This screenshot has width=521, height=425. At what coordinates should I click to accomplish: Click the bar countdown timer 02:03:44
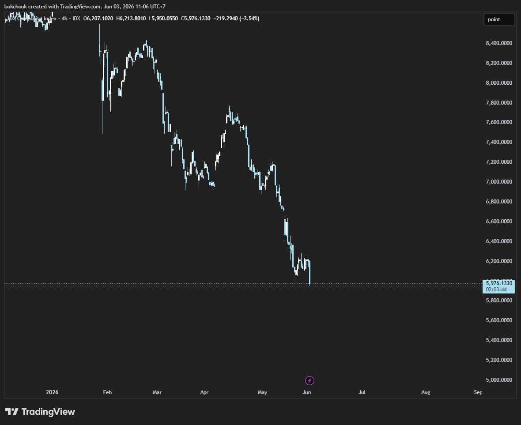coord(496,290)
